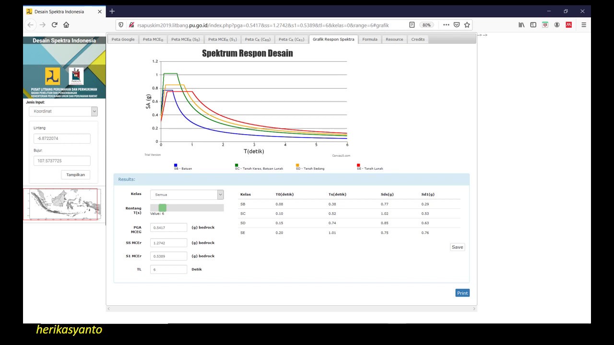Reset the 80% zoom level badge
Screen dimensions: 614x345
pyautogui.click(x=426, y=25)
